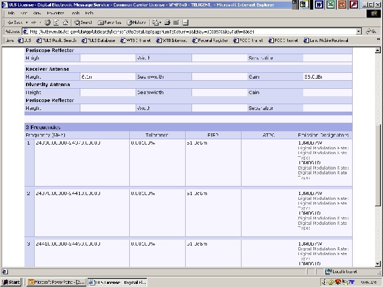Open the History pane button
Viewport: 383px width, 287px height.
point(136,22)
